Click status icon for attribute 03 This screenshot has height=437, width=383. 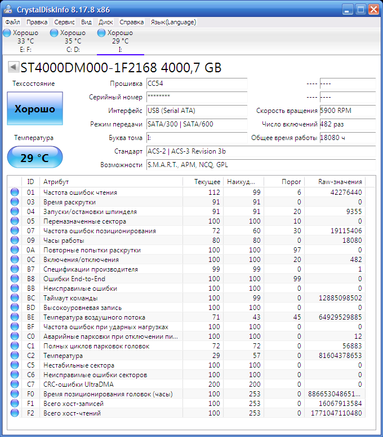click(x=15, y=202)
